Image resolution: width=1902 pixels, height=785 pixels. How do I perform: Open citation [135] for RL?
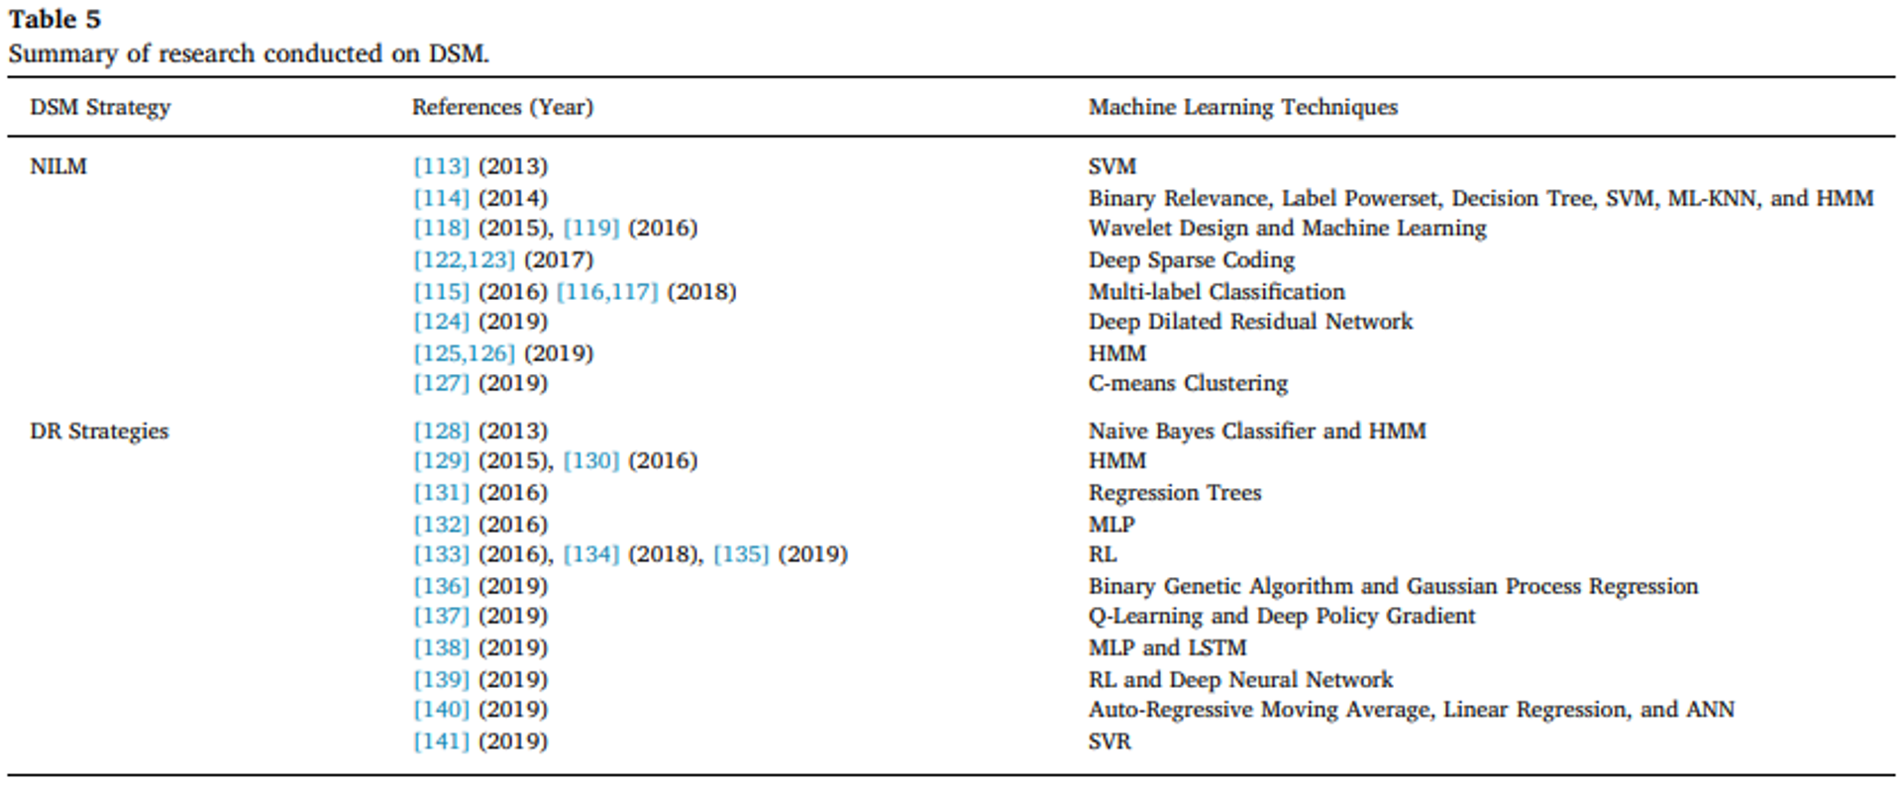(x=741, y=554)
